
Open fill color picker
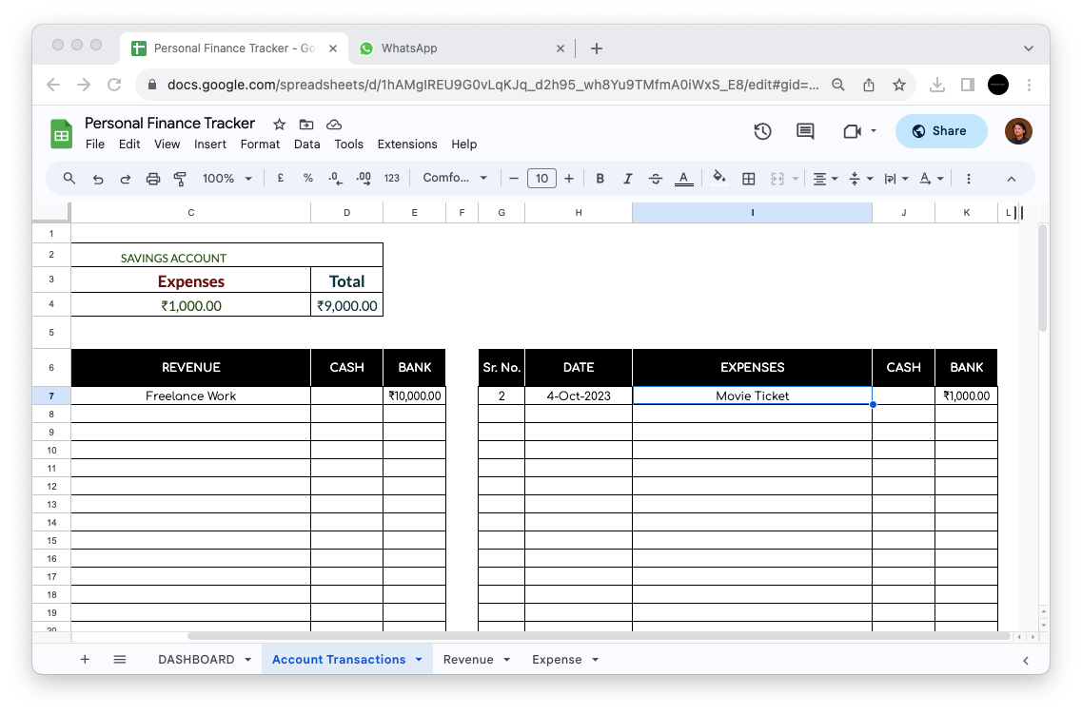(x=719, y=178)
